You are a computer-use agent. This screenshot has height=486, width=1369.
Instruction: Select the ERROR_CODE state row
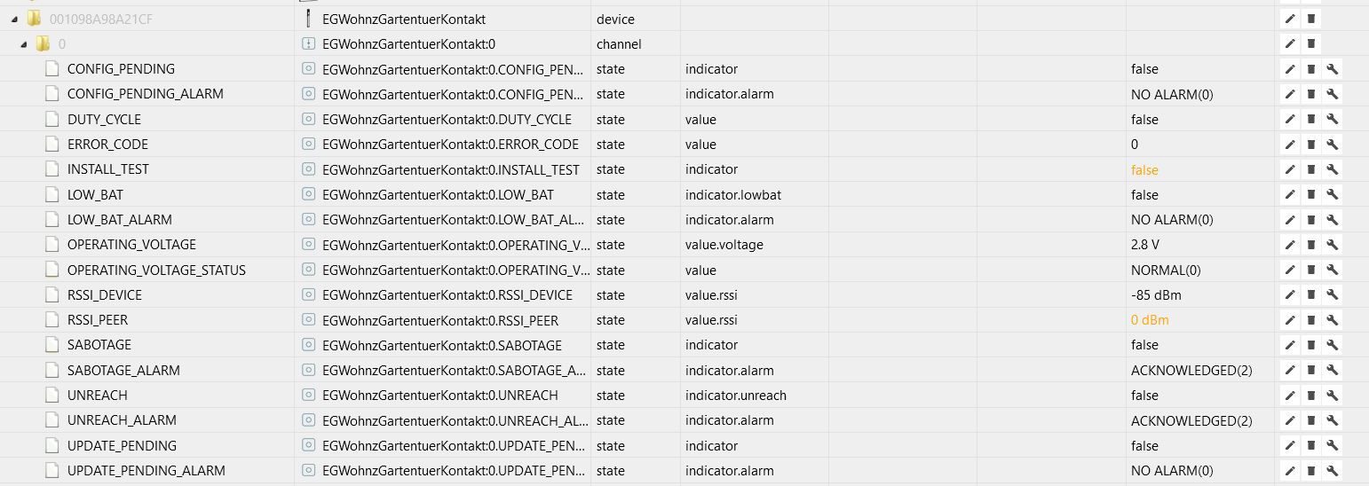tap(107, 145)
